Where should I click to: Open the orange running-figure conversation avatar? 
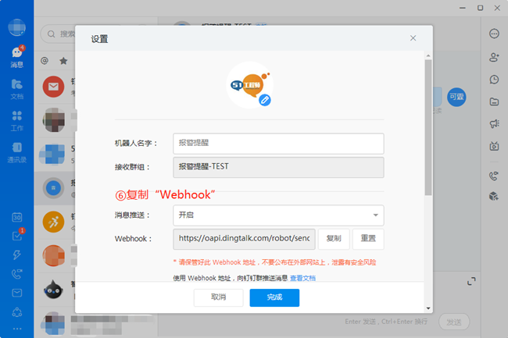(x=53, y=222)
